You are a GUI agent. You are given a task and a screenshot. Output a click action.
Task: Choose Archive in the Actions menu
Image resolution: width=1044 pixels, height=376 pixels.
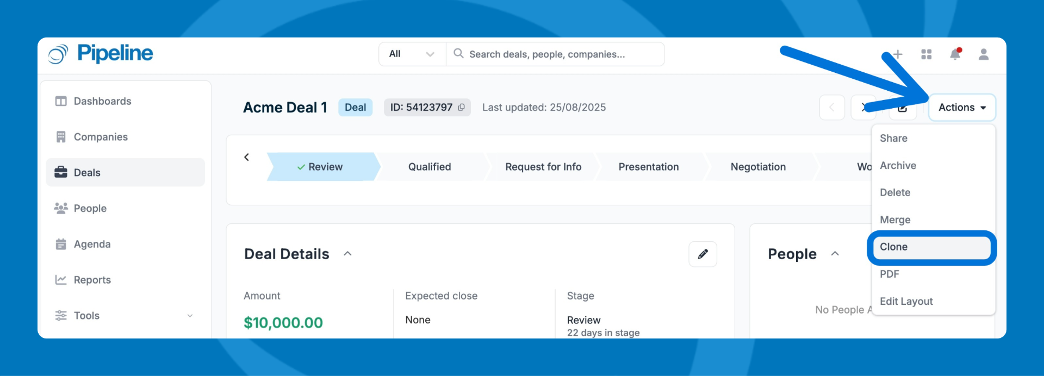pyautogui.click(x=898, y=166)
